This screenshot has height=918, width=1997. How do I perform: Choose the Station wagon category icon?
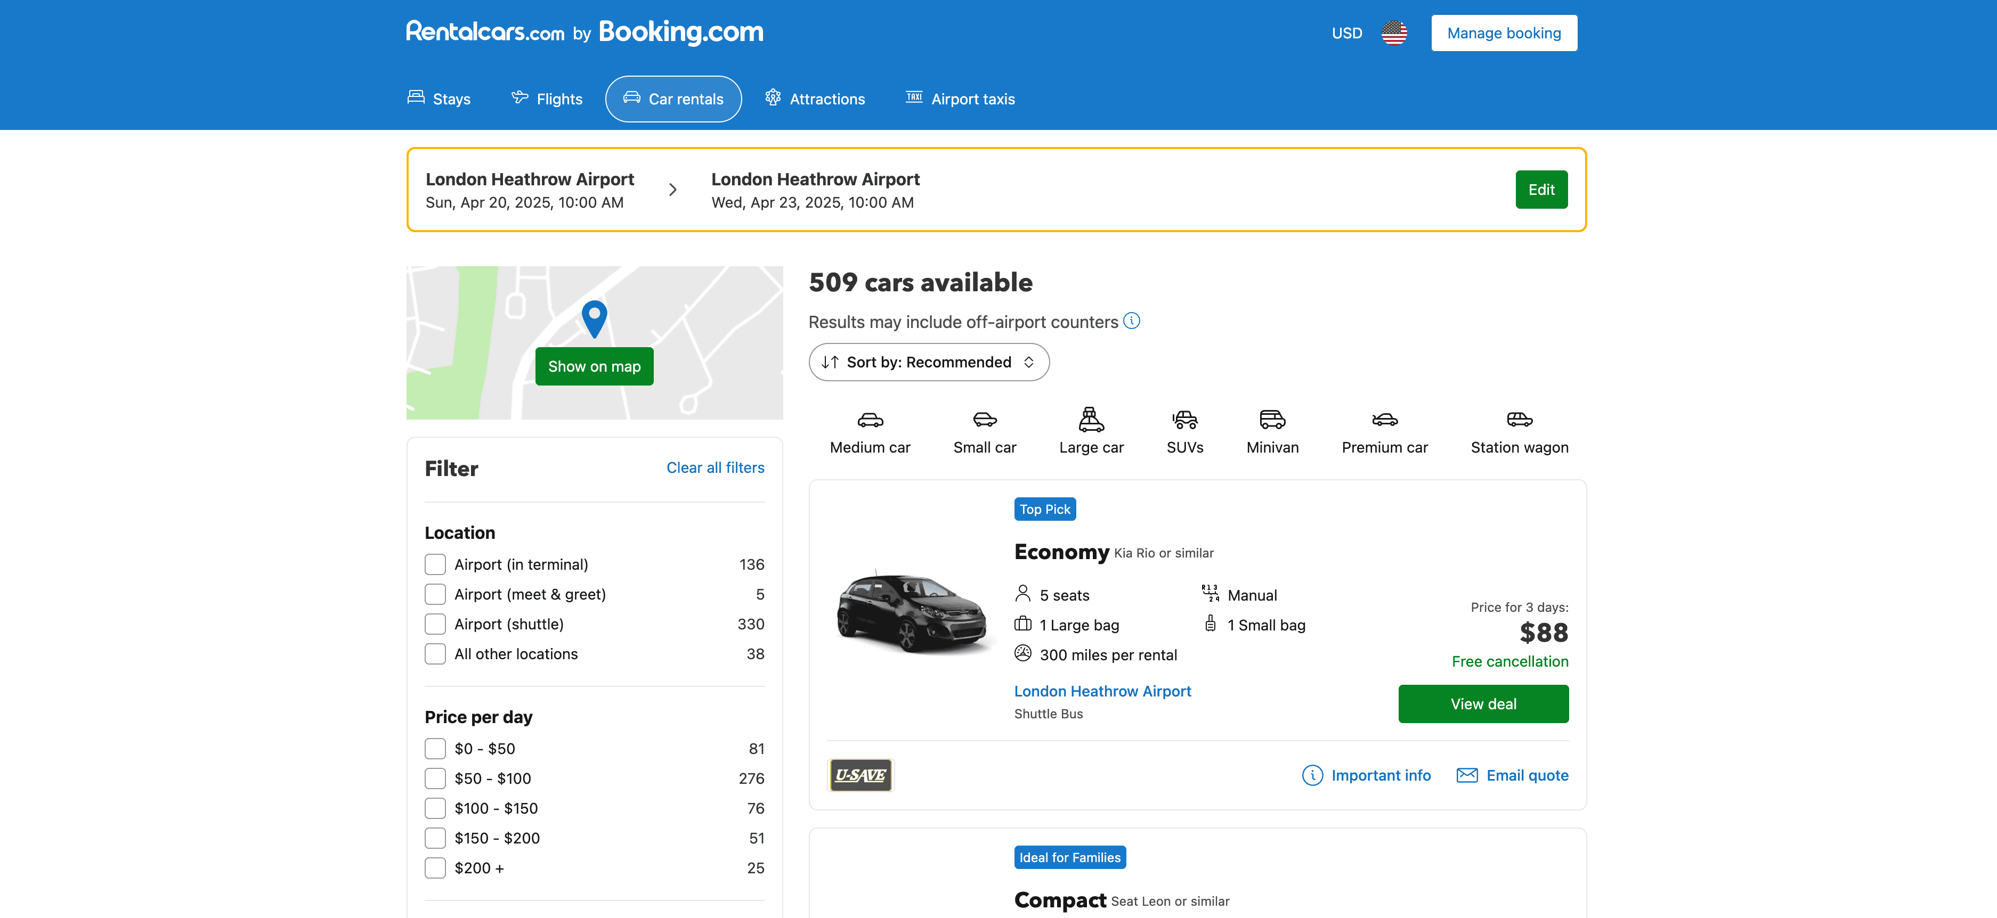(1519, 420)
